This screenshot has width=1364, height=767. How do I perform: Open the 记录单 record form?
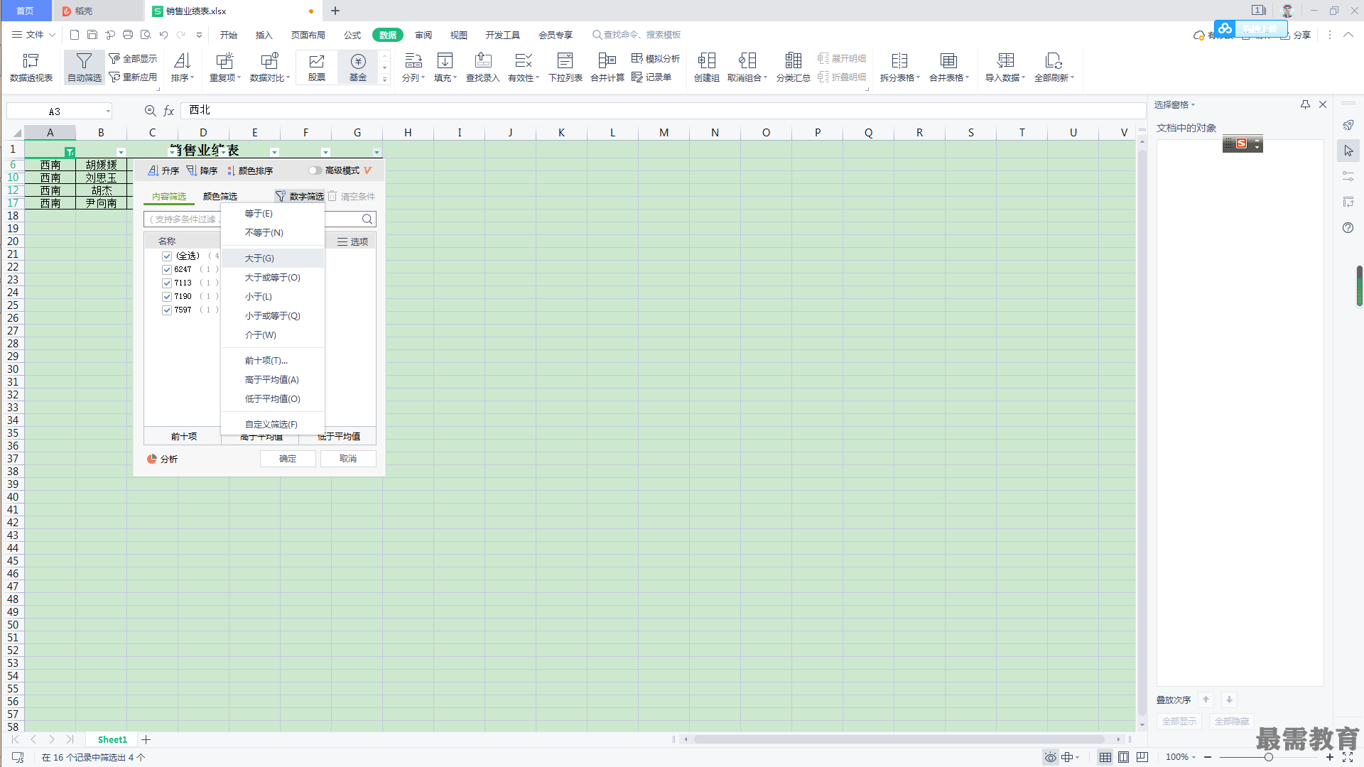coord(651,77)
